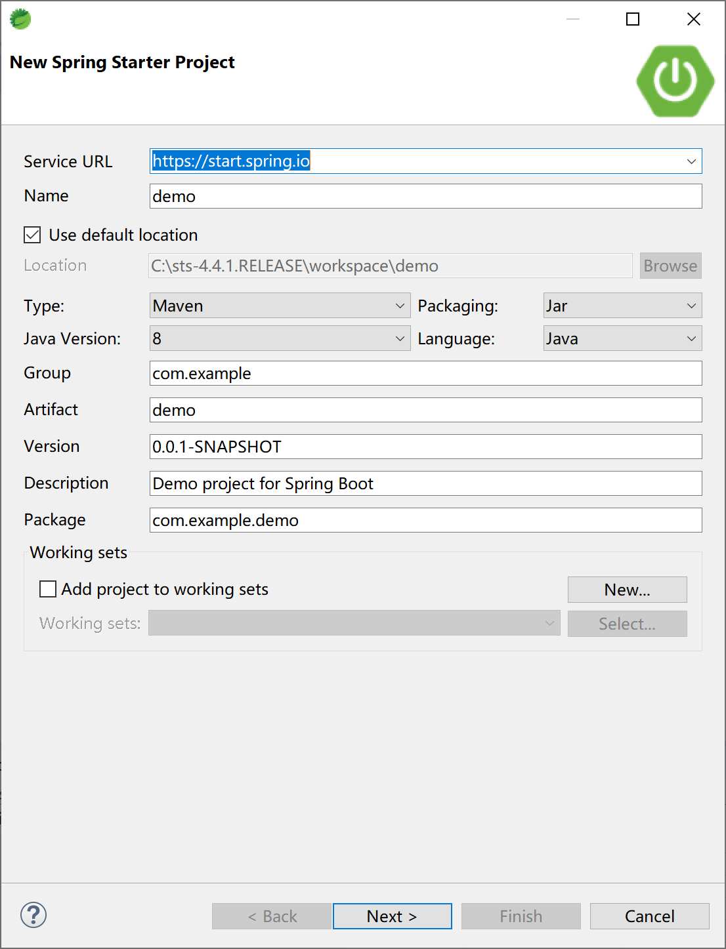Click the help question mark icon
This screenshot has height=949, width=726.
[33, 915]
